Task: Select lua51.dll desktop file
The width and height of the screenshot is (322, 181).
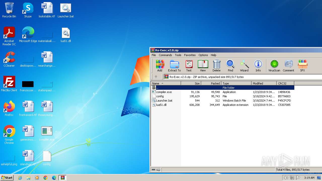Action: tap(66, 35)
